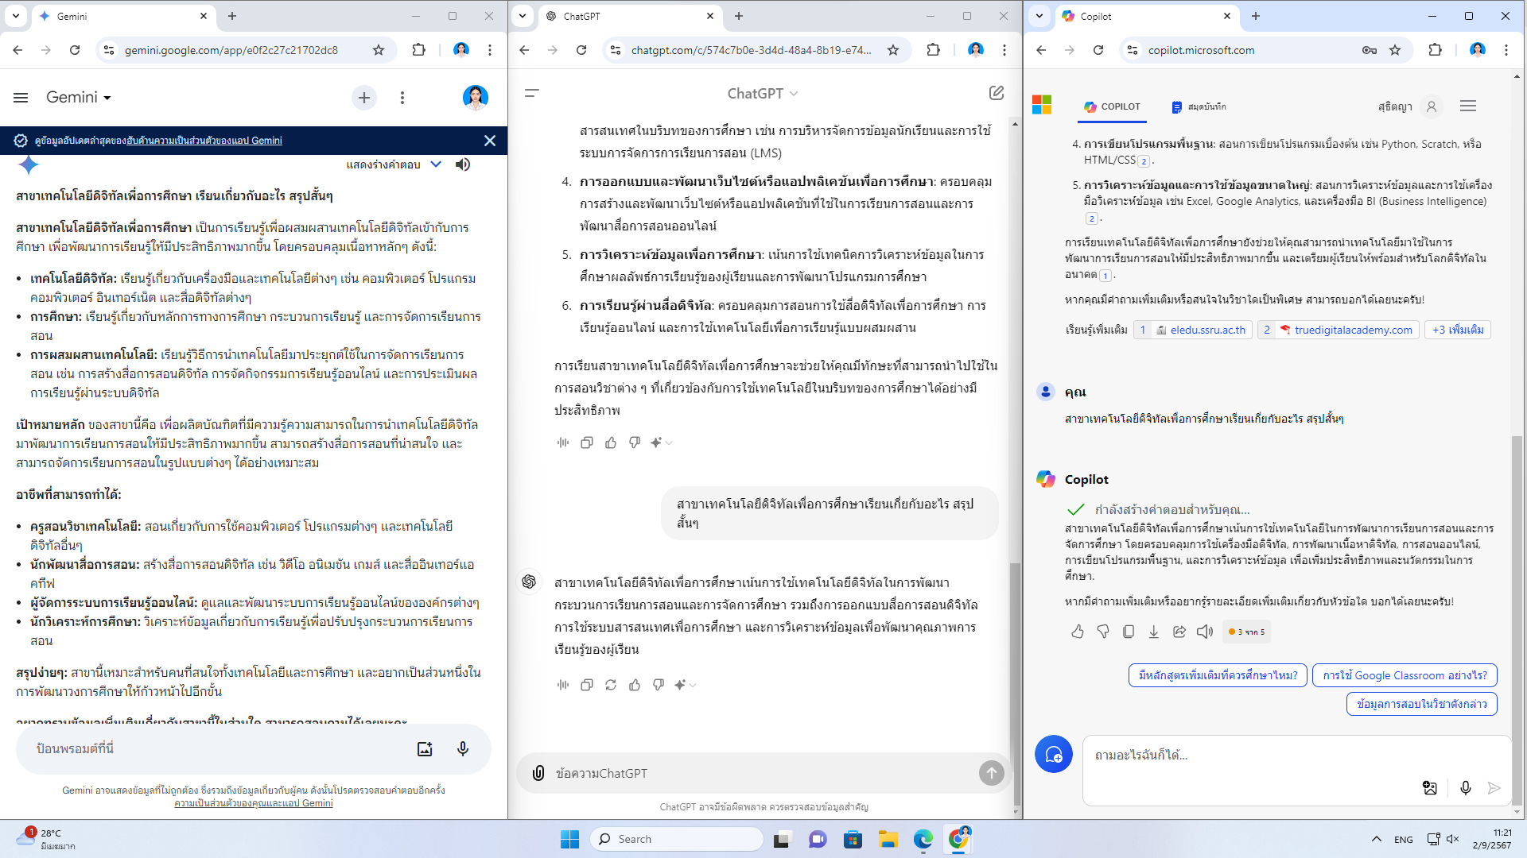Screen dimensions: 1527x858
Task: Open ChatGPT new chat compose icon
Action: (996, 93)
